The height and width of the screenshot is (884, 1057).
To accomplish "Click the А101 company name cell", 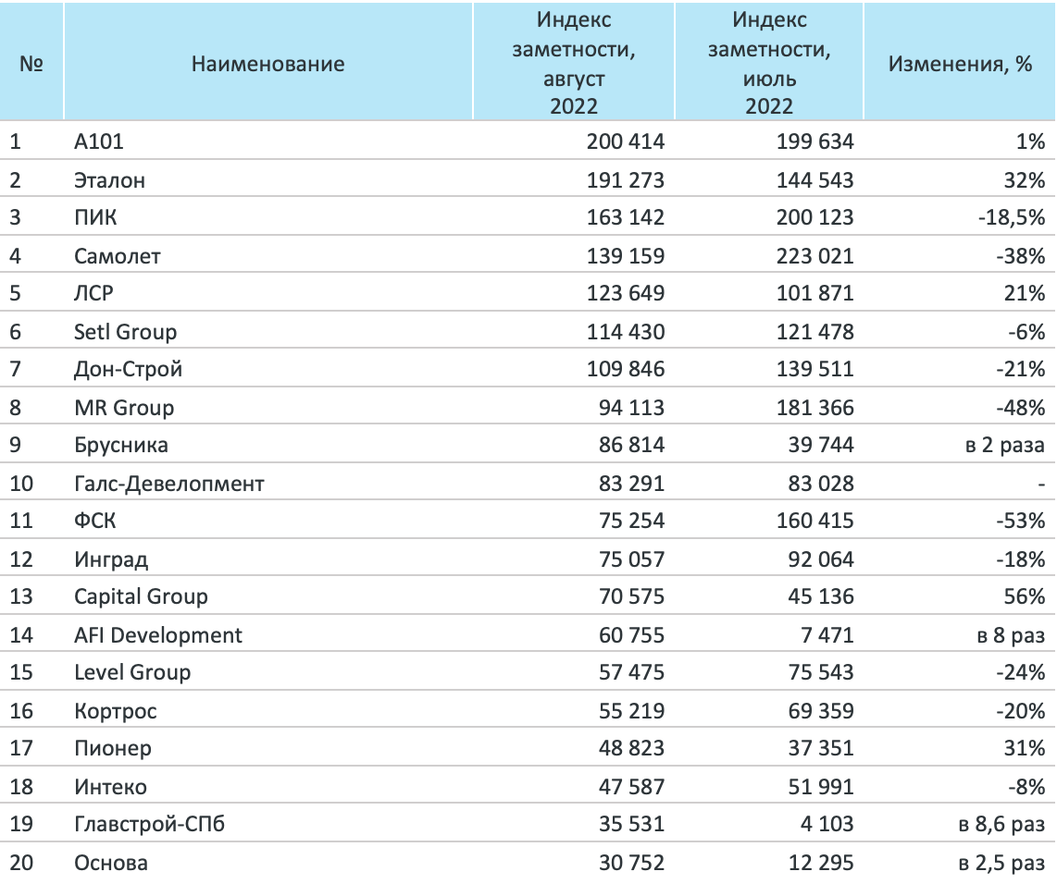I will (99, 141).
